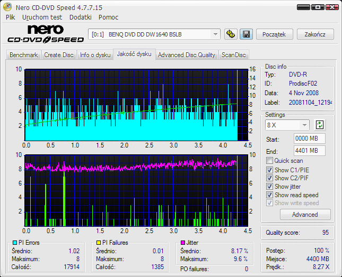
Task: Click the disc ID ProdiscF02
Action: point(303,84)
